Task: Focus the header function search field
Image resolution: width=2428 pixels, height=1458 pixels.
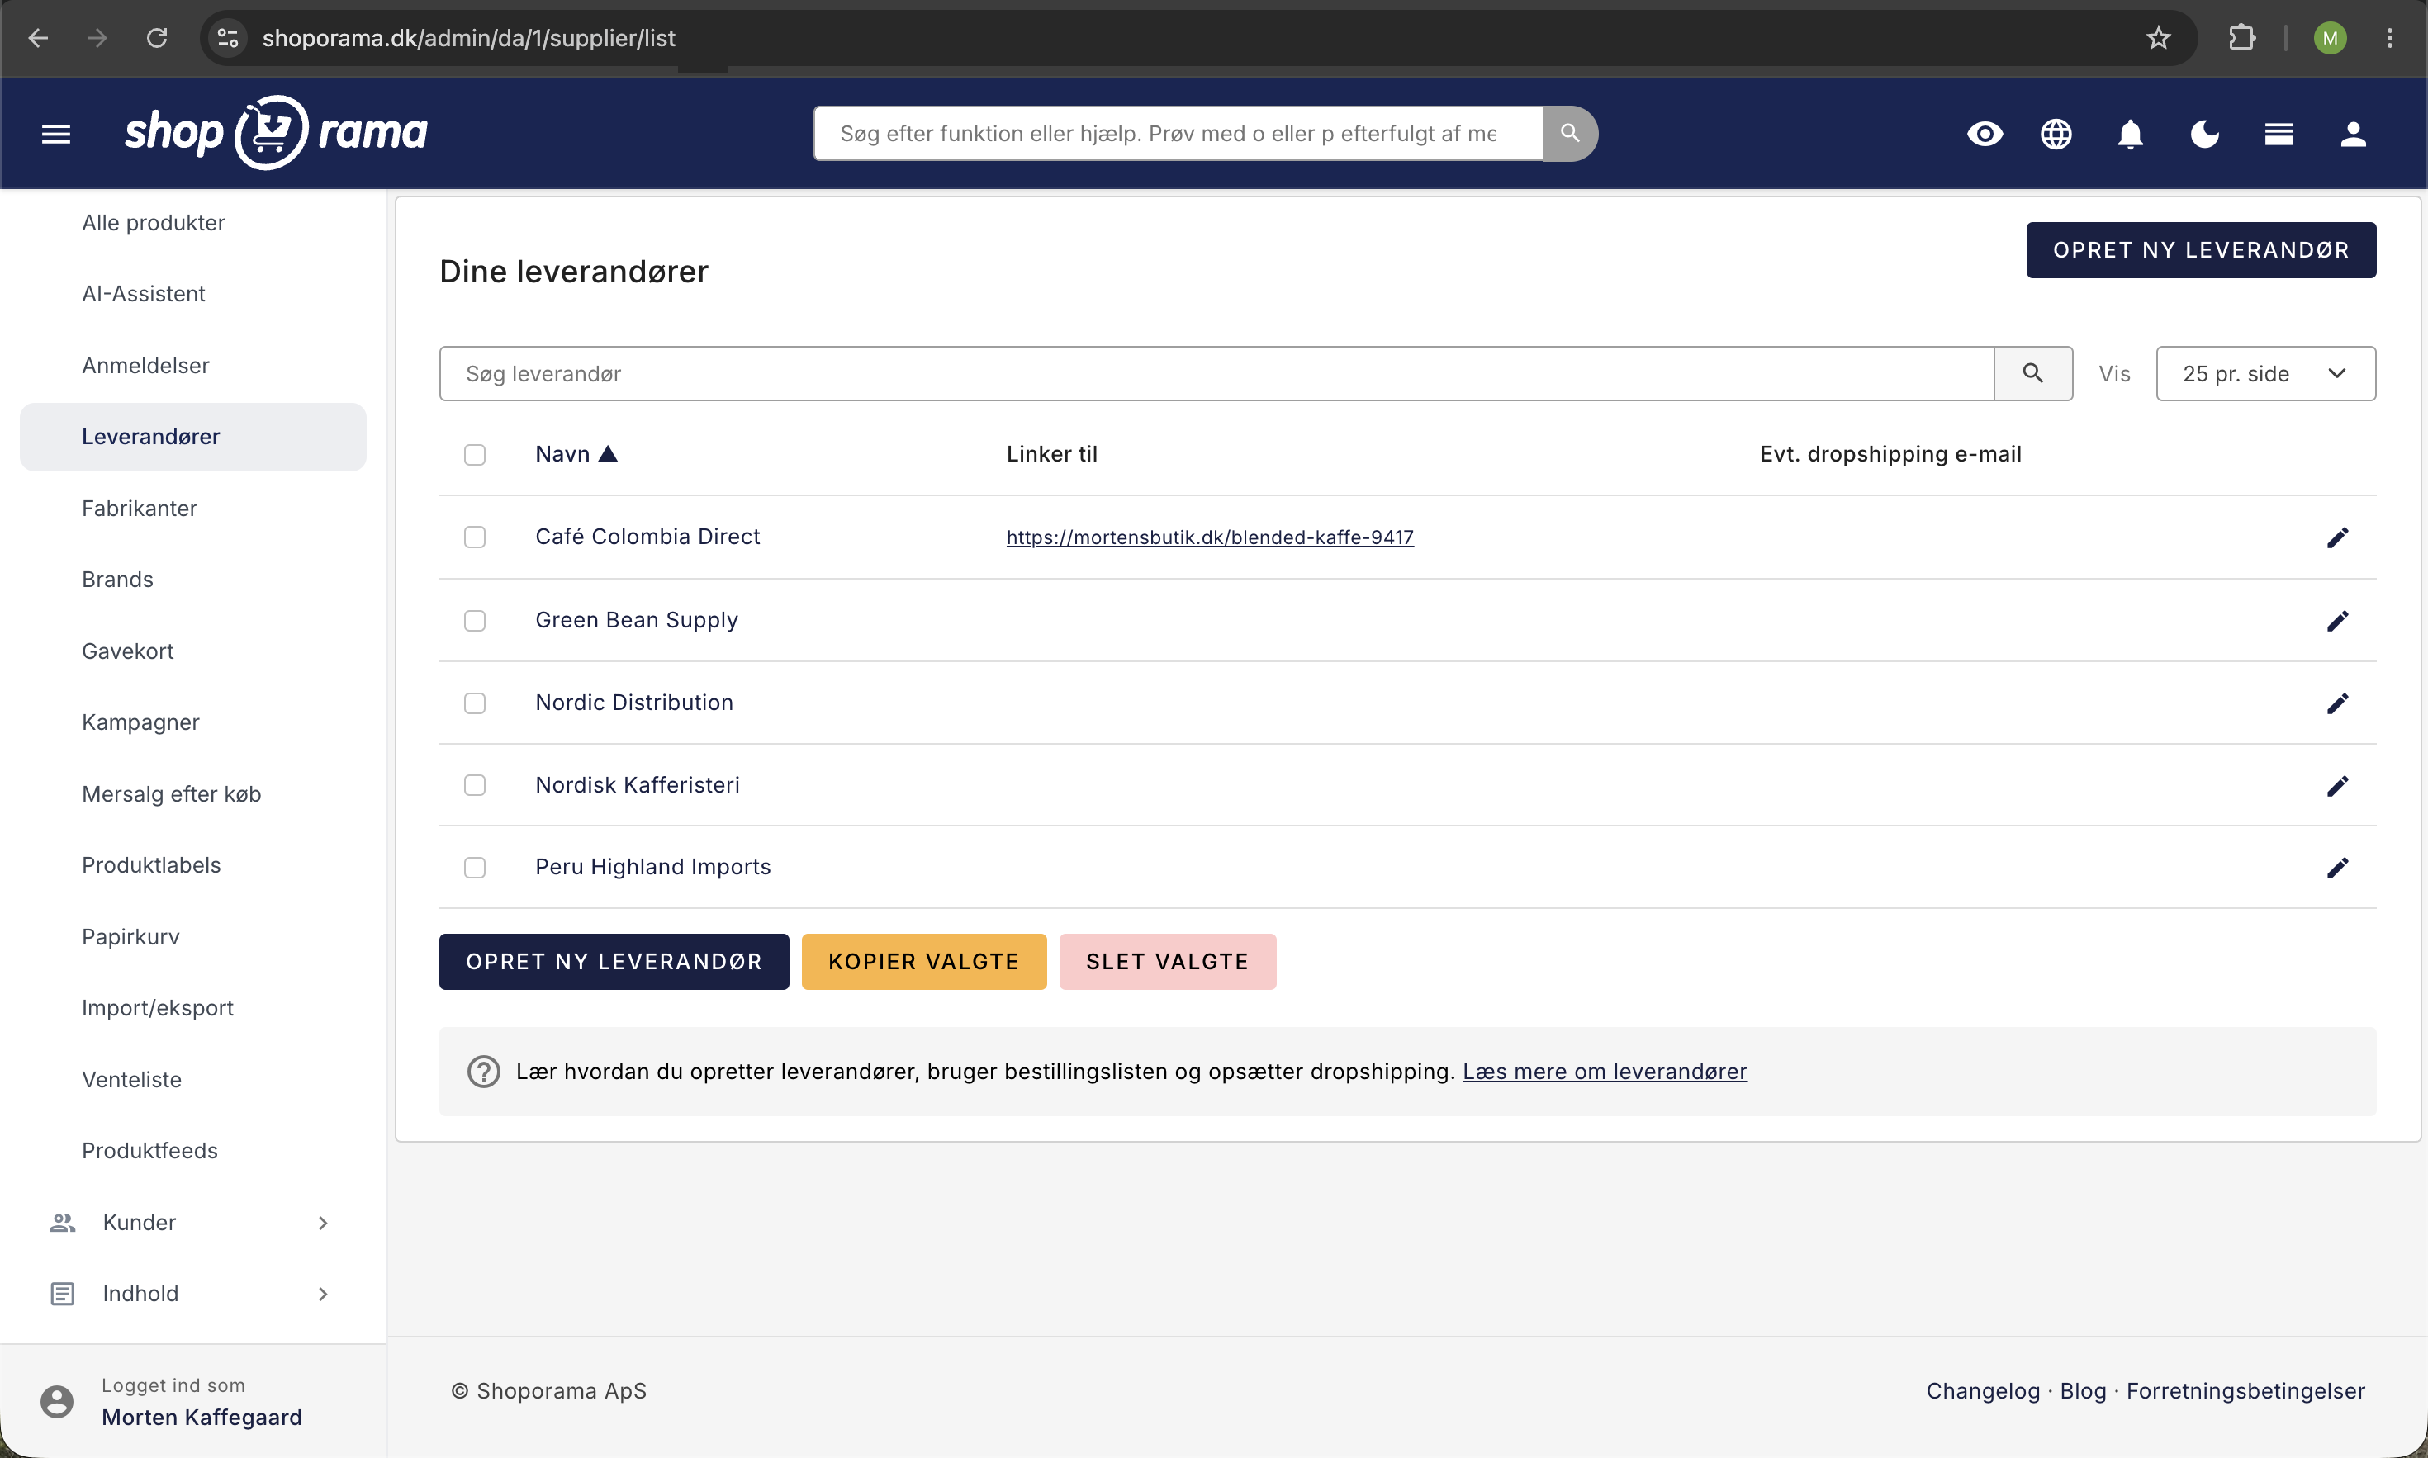Action: pyautogui.click(x=1178, y=134)
